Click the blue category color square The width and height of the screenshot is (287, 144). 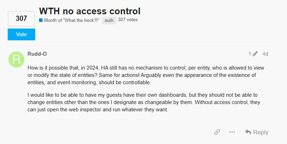point(41,20)
